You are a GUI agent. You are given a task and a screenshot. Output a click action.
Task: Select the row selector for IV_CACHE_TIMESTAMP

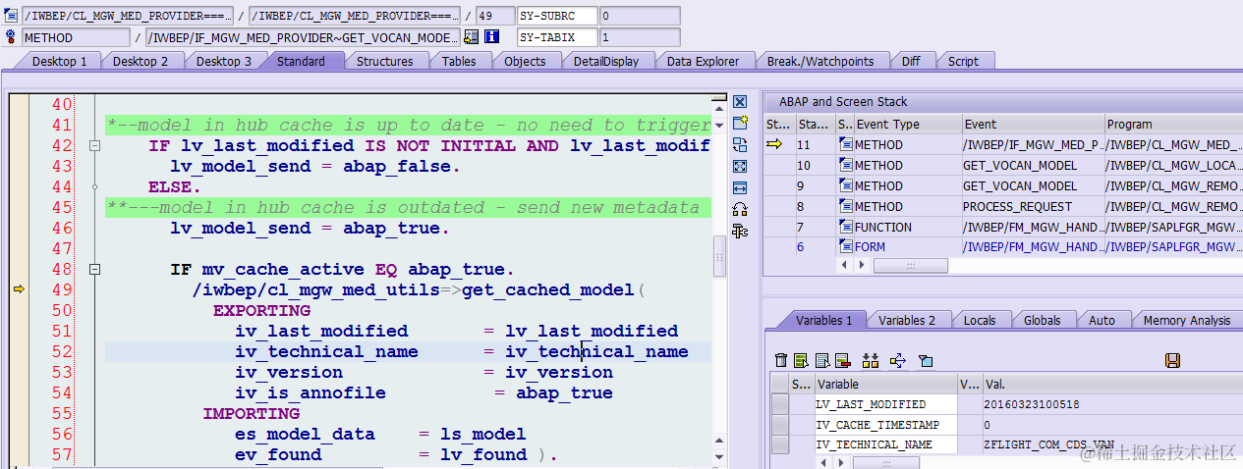780,425
